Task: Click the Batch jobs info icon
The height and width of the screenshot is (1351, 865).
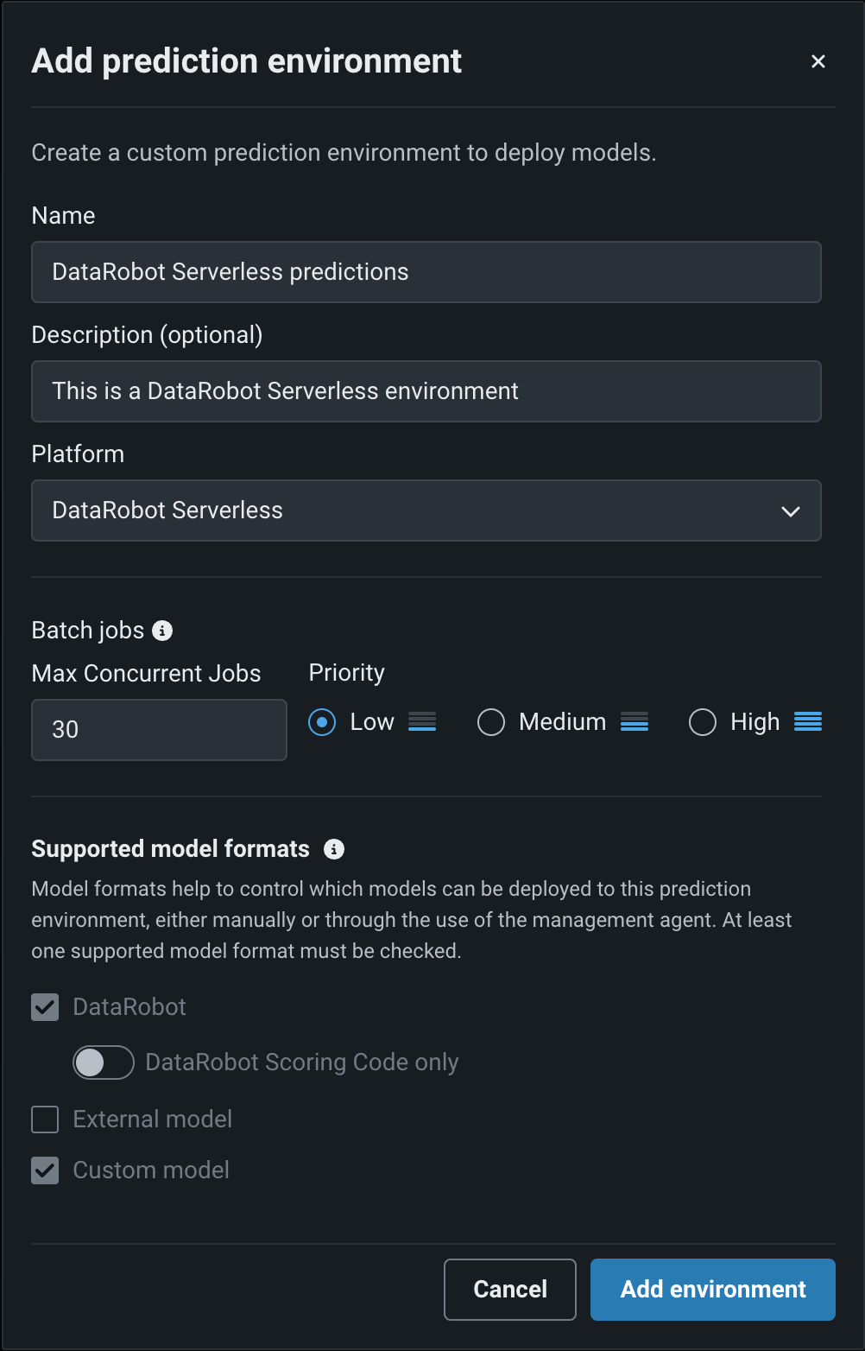Action: [162, 631]
